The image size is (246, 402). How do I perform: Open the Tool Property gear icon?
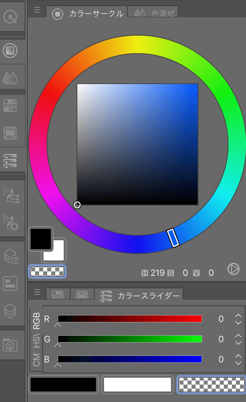click(x=11, y=222)
